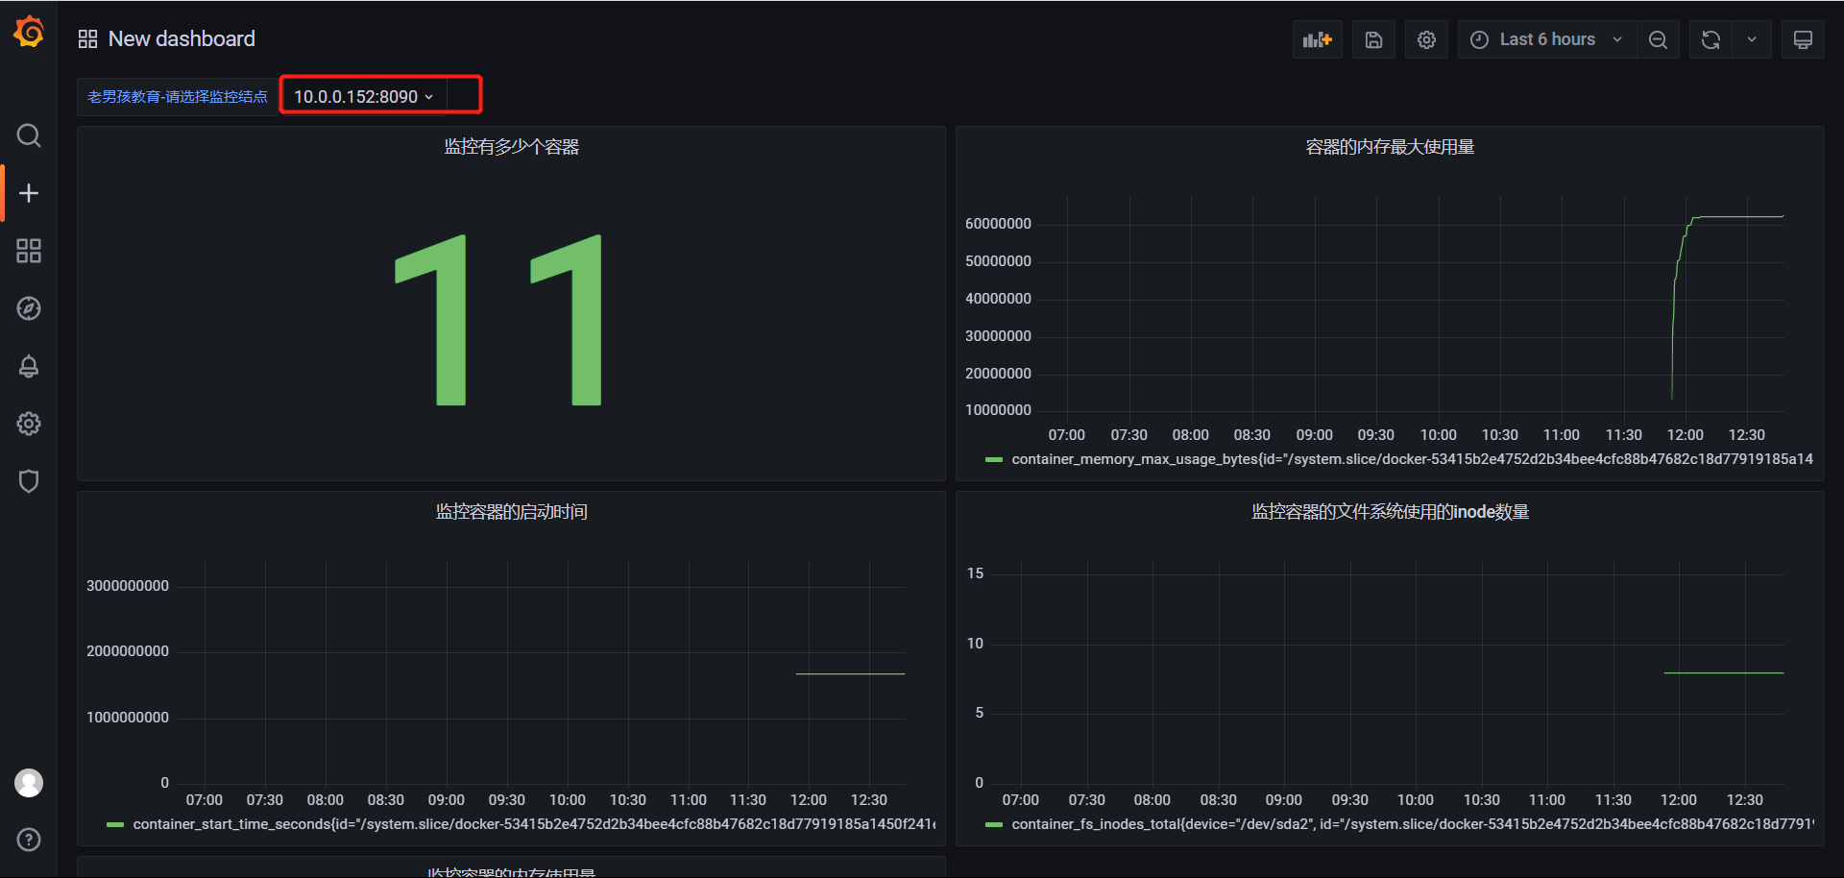This screenshot has width=1844, height=878.
Task: Click the memory max usage legend color swatch
Action: (994, 460)
